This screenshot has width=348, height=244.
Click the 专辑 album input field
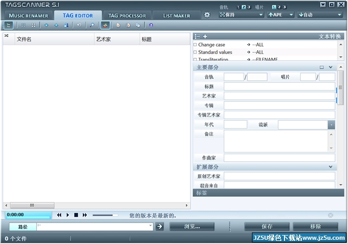pyautogui.click(x=279, y=105)
